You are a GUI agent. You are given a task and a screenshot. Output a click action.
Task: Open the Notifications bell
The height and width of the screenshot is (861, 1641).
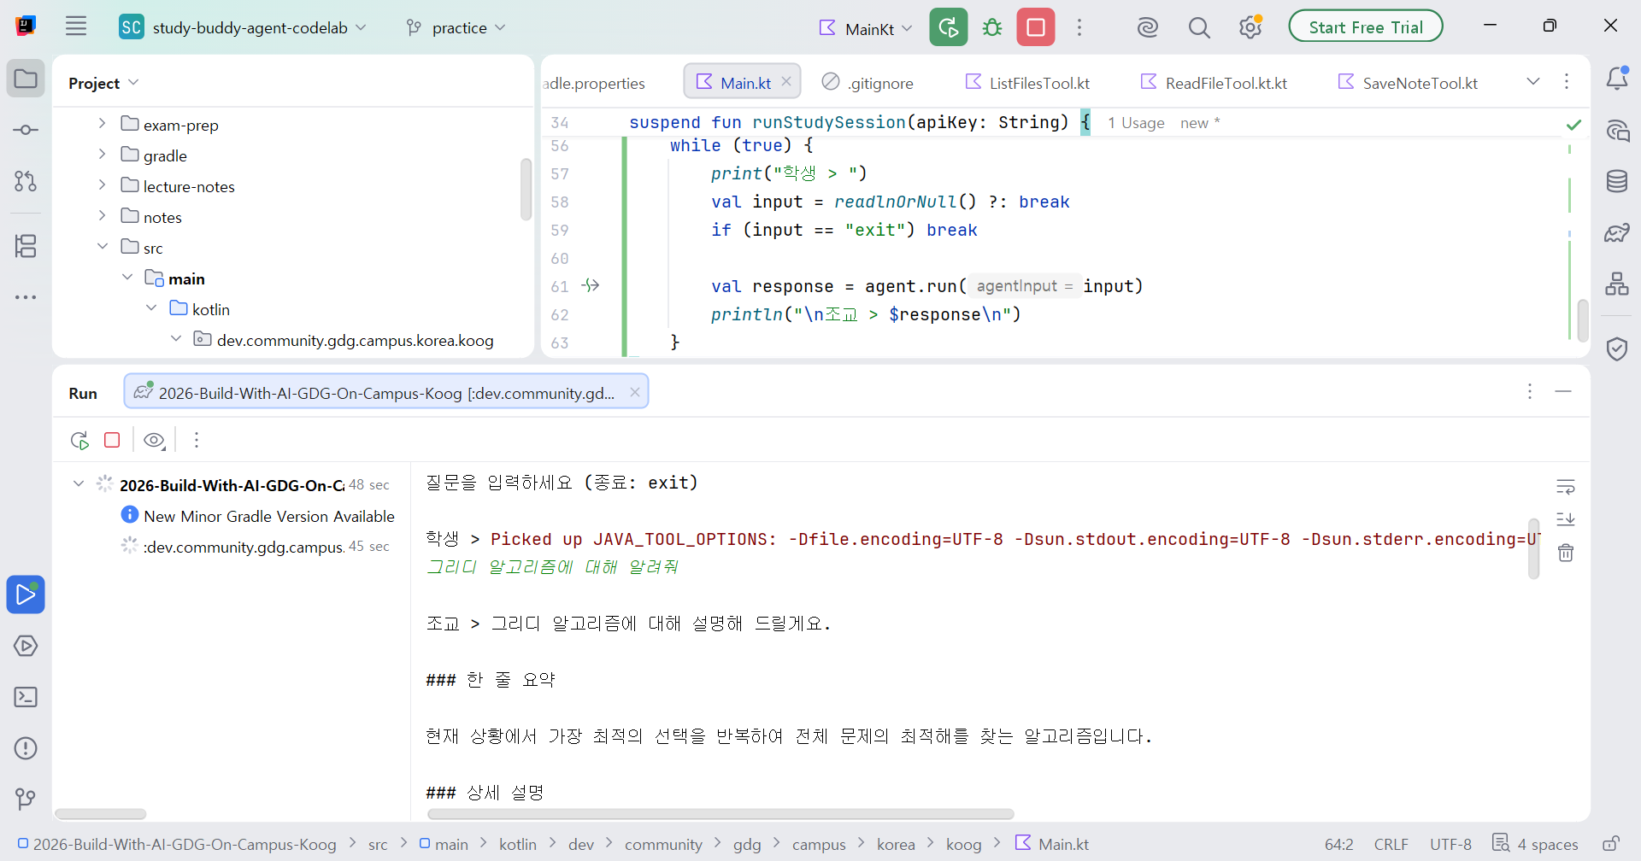1617,79
